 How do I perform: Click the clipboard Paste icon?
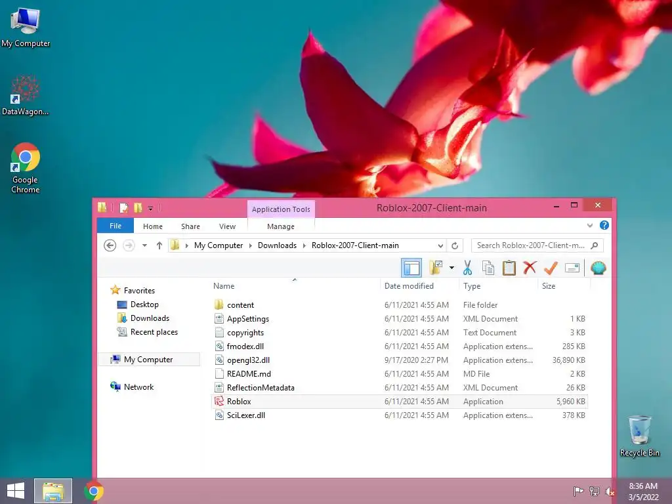(x=509, y=268)
